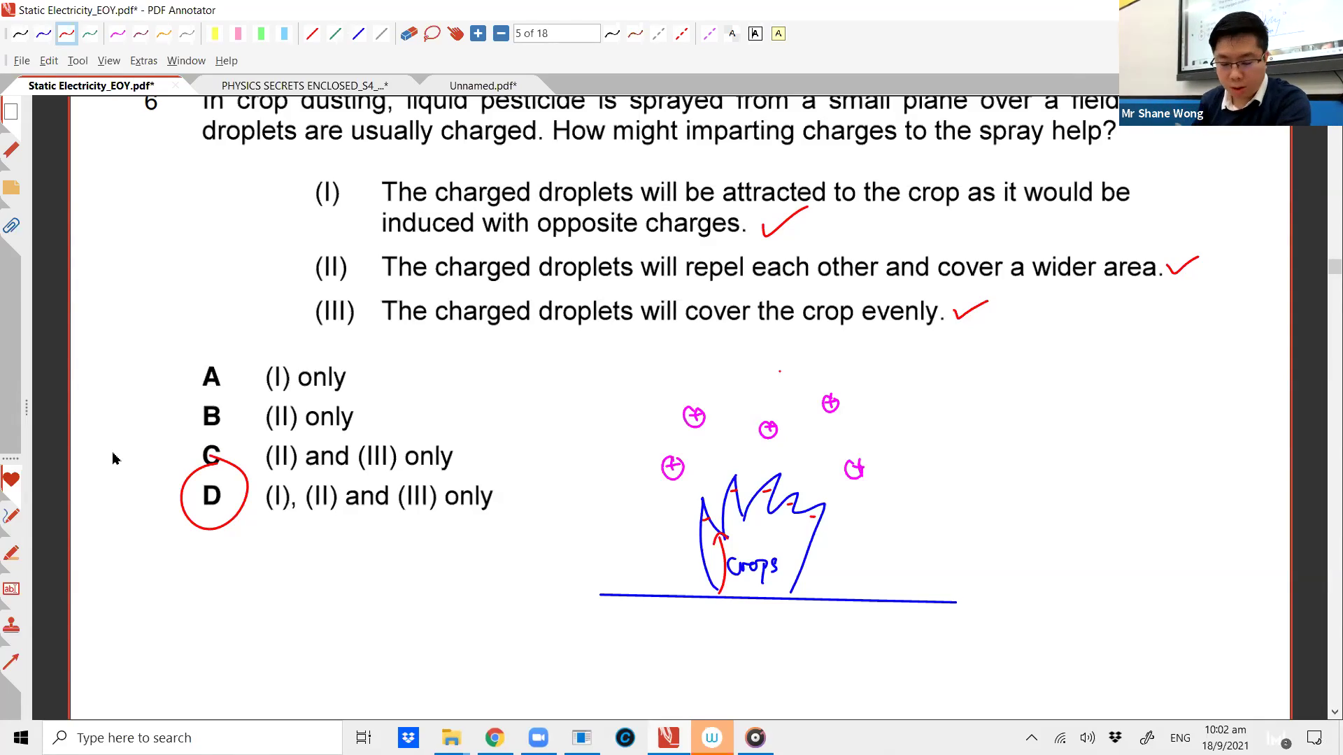This screenshot has width=1343, height=755.
Task: Show hidden system tray icons chevron
Action: [x=1031, y=738]
